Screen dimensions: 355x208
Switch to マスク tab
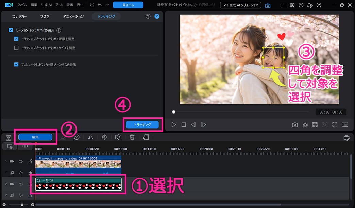click(x=45, y=16)
